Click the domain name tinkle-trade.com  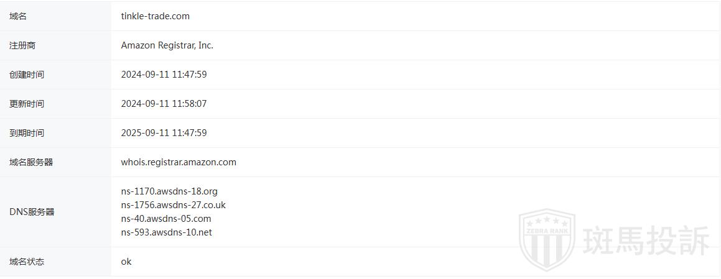(155, 16)
